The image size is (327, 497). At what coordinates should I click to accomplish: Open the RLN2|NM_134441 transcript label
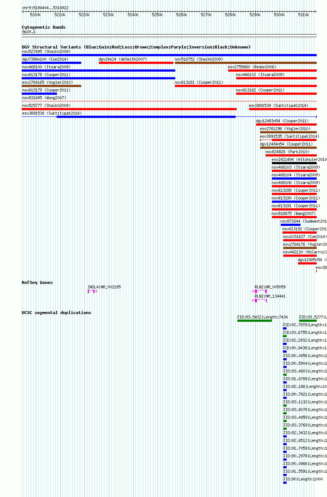(x=270, y=296)
